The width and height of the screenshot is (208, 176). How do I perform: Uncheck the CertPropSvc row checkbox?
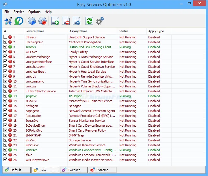coord(5,42)
